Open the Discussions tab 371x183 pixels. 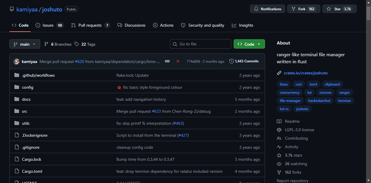(x=131, y=25)
